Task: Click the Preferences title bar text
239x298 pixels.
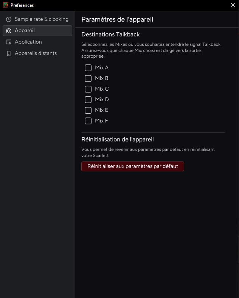Action: [x=22, y=5]
